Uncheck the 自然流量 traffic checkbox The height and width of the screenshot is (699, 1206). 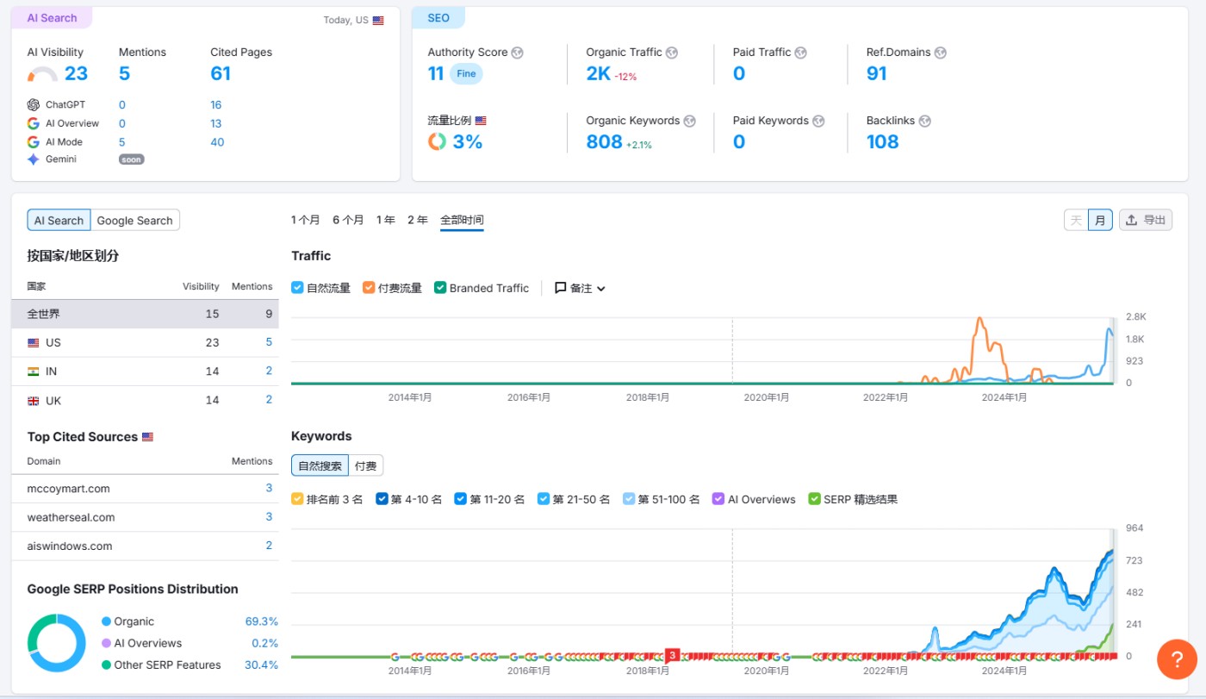(x=297, y=288)
